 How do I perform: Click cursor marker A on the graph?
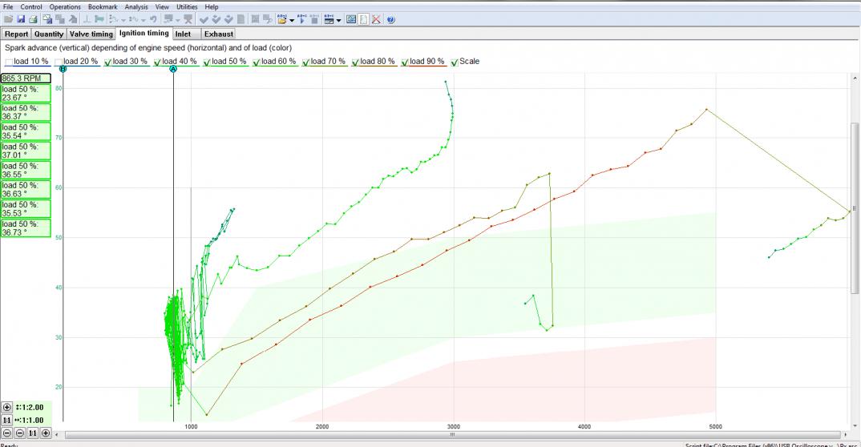(173, 70)
